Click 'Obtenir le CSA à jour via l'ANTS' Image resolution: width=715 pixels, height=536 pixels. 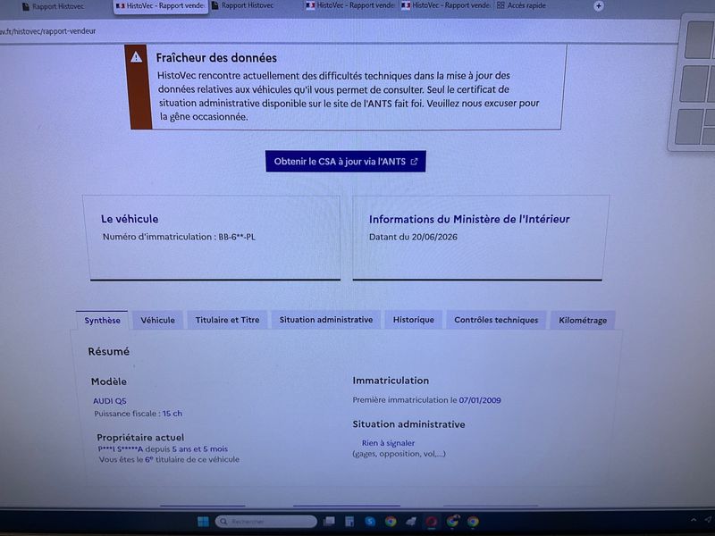(x=346, y=162)
